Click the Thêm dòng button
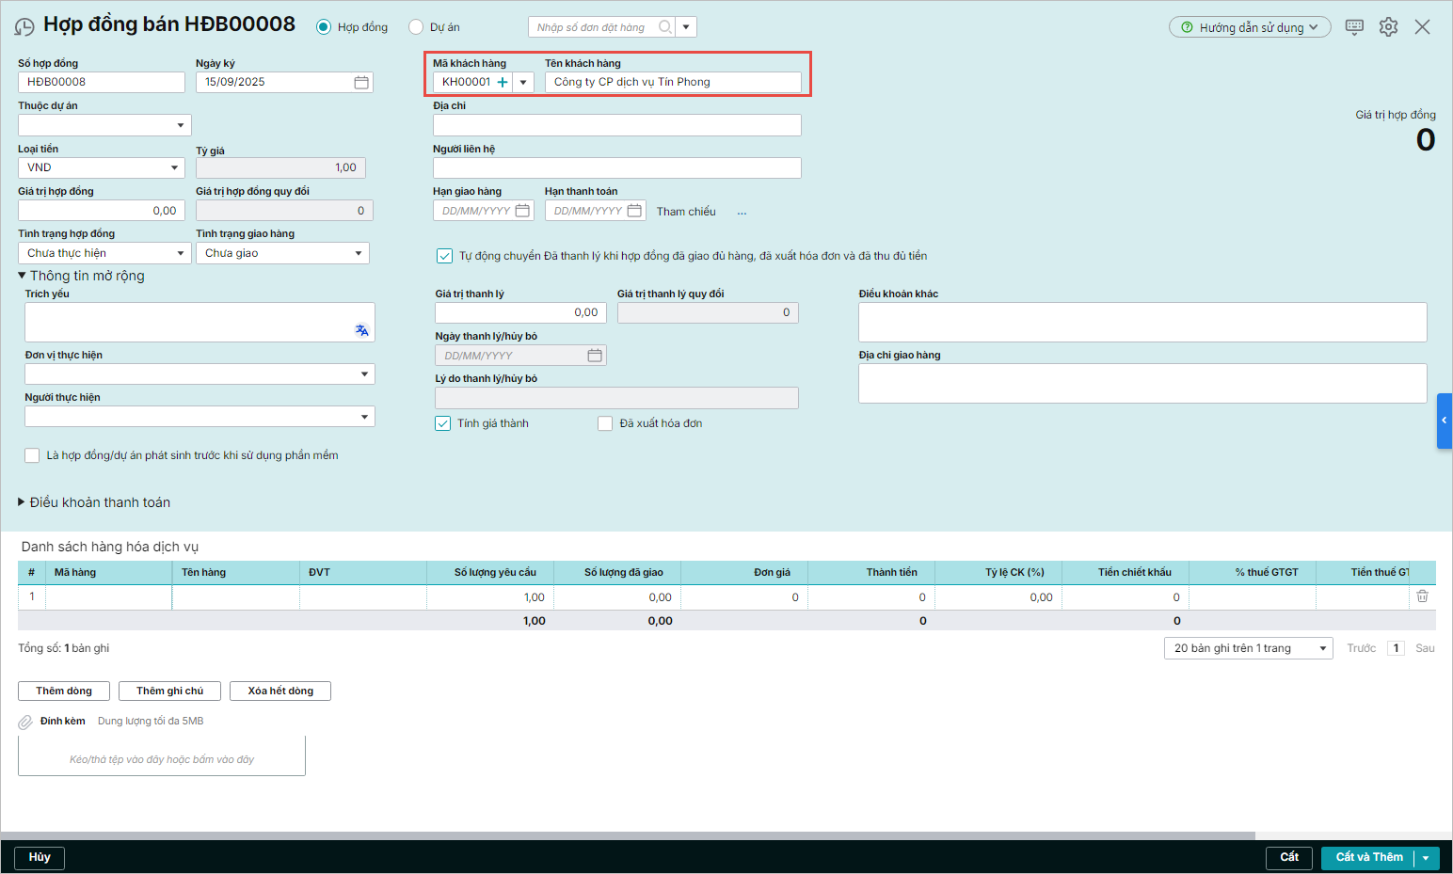Viewport: 1453px width, 874px height. click(64, 691)
